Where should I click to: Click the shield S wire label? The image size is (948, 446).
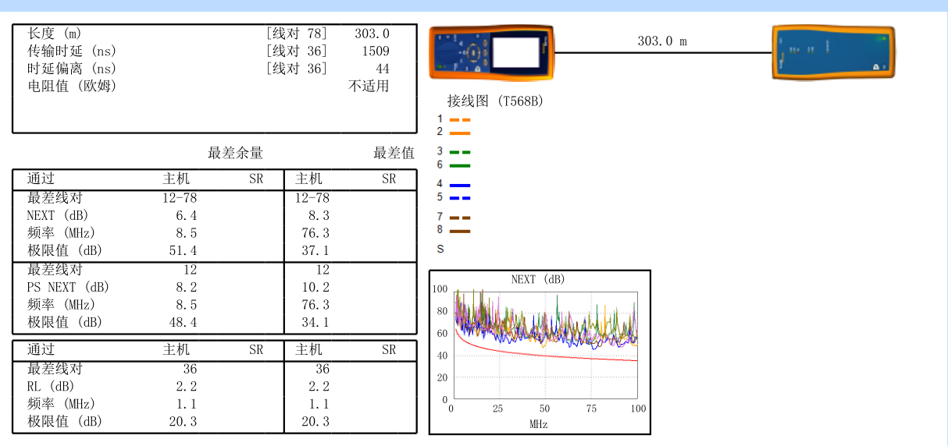[440, 250]
